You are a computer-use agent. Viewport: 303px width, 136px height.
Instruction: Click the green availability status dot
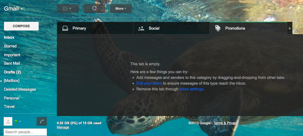tap(16, 121)
